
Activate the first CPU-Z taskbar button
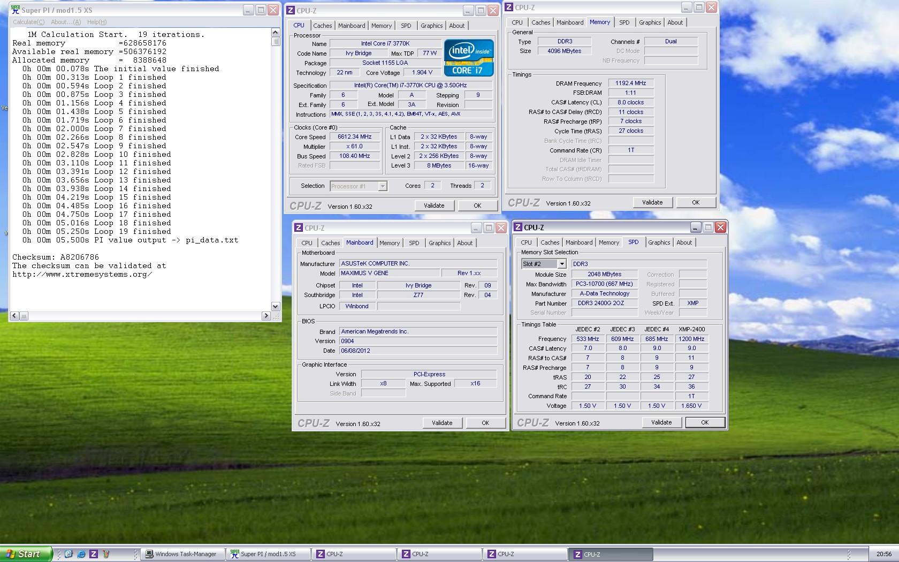click(354, 554)
